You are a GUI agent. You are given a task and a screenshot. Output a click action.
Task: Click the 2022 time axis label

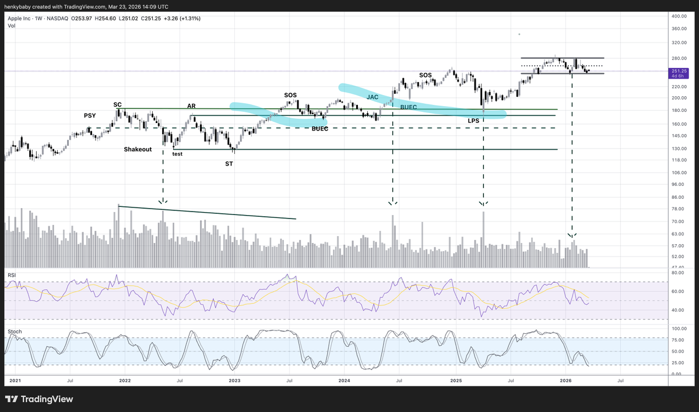125,381
